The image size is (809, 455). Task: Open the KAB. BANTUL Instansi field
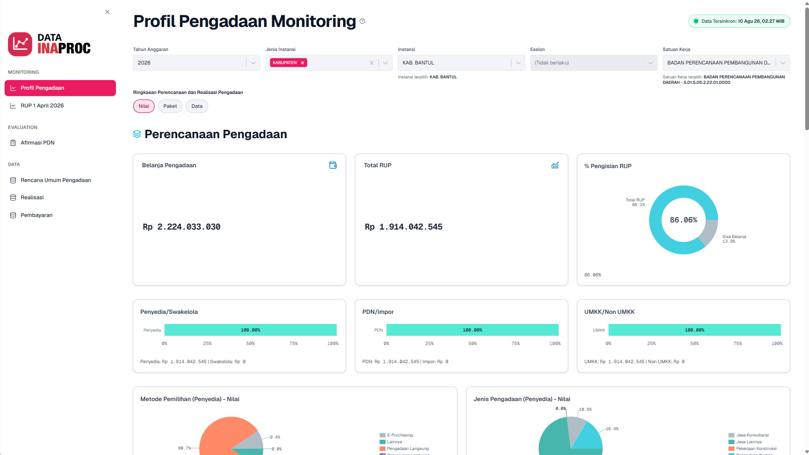pyautogui.click(x=461, y=63)
